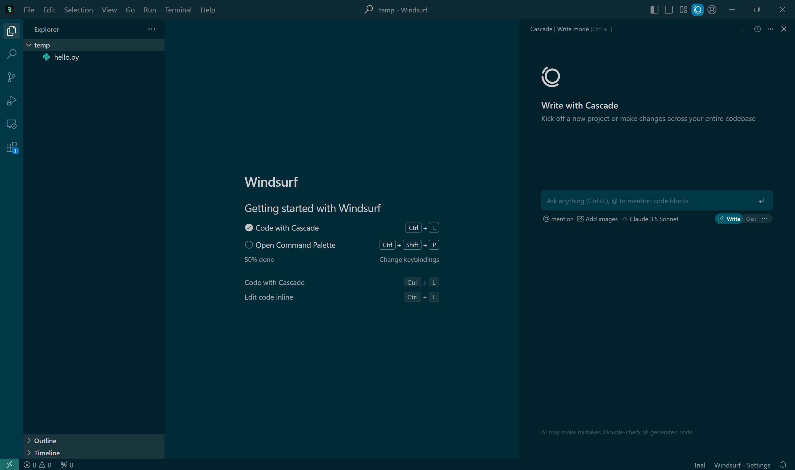The image size is (795, 470).
Task: Open the Search view icon
Action: [11, 54]
